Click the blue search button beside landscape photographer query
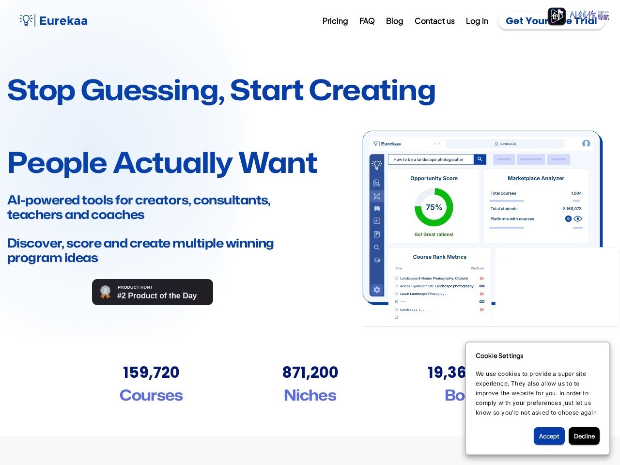 (x=480, y=159)
